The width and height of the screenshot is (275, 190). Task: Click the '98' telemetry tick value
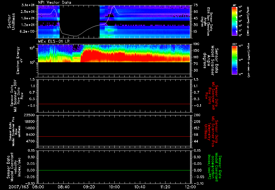point(196,135)
